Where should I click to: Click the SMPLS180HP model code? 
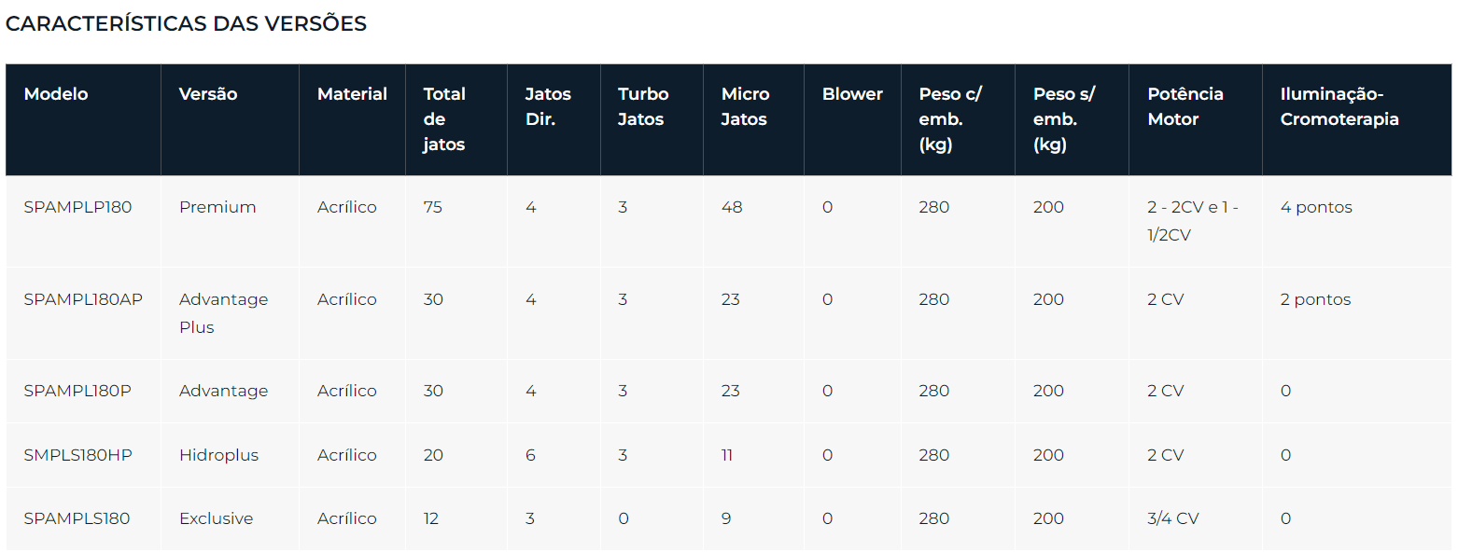[77, 455]
